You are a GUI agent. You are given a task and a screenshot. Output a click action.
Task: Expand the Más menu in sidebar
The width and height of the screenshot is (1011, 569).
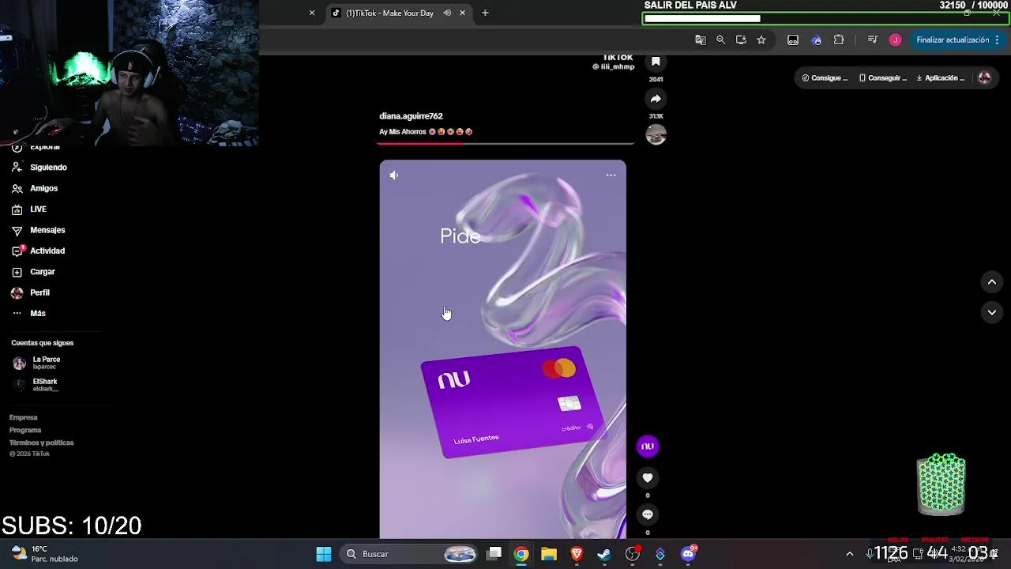(28, 314)
